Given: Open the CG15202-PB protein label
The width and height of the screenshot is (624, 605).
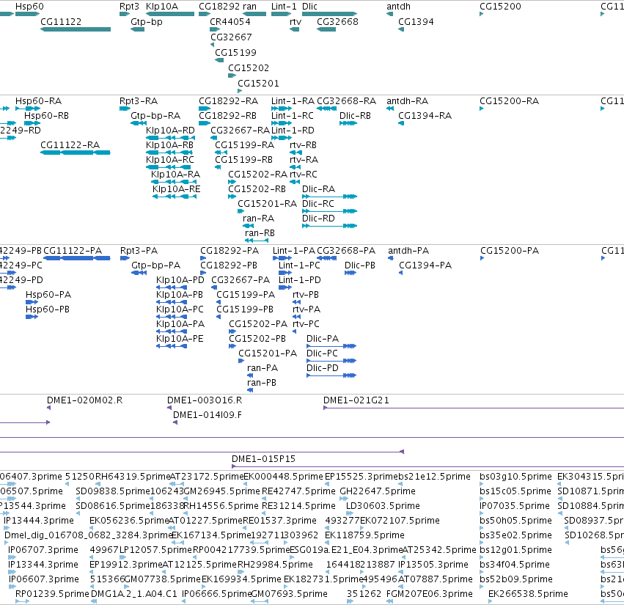Looking at the screenshot, I should click(x=257, y=338).
